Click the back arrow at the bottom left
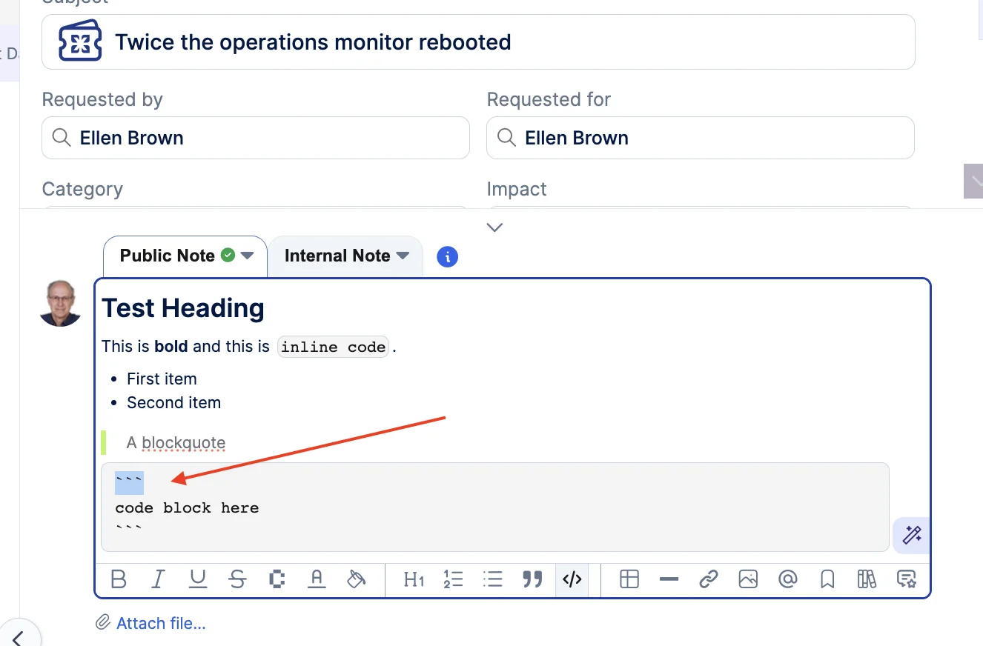The image size is (983, 646). [19, 637]
